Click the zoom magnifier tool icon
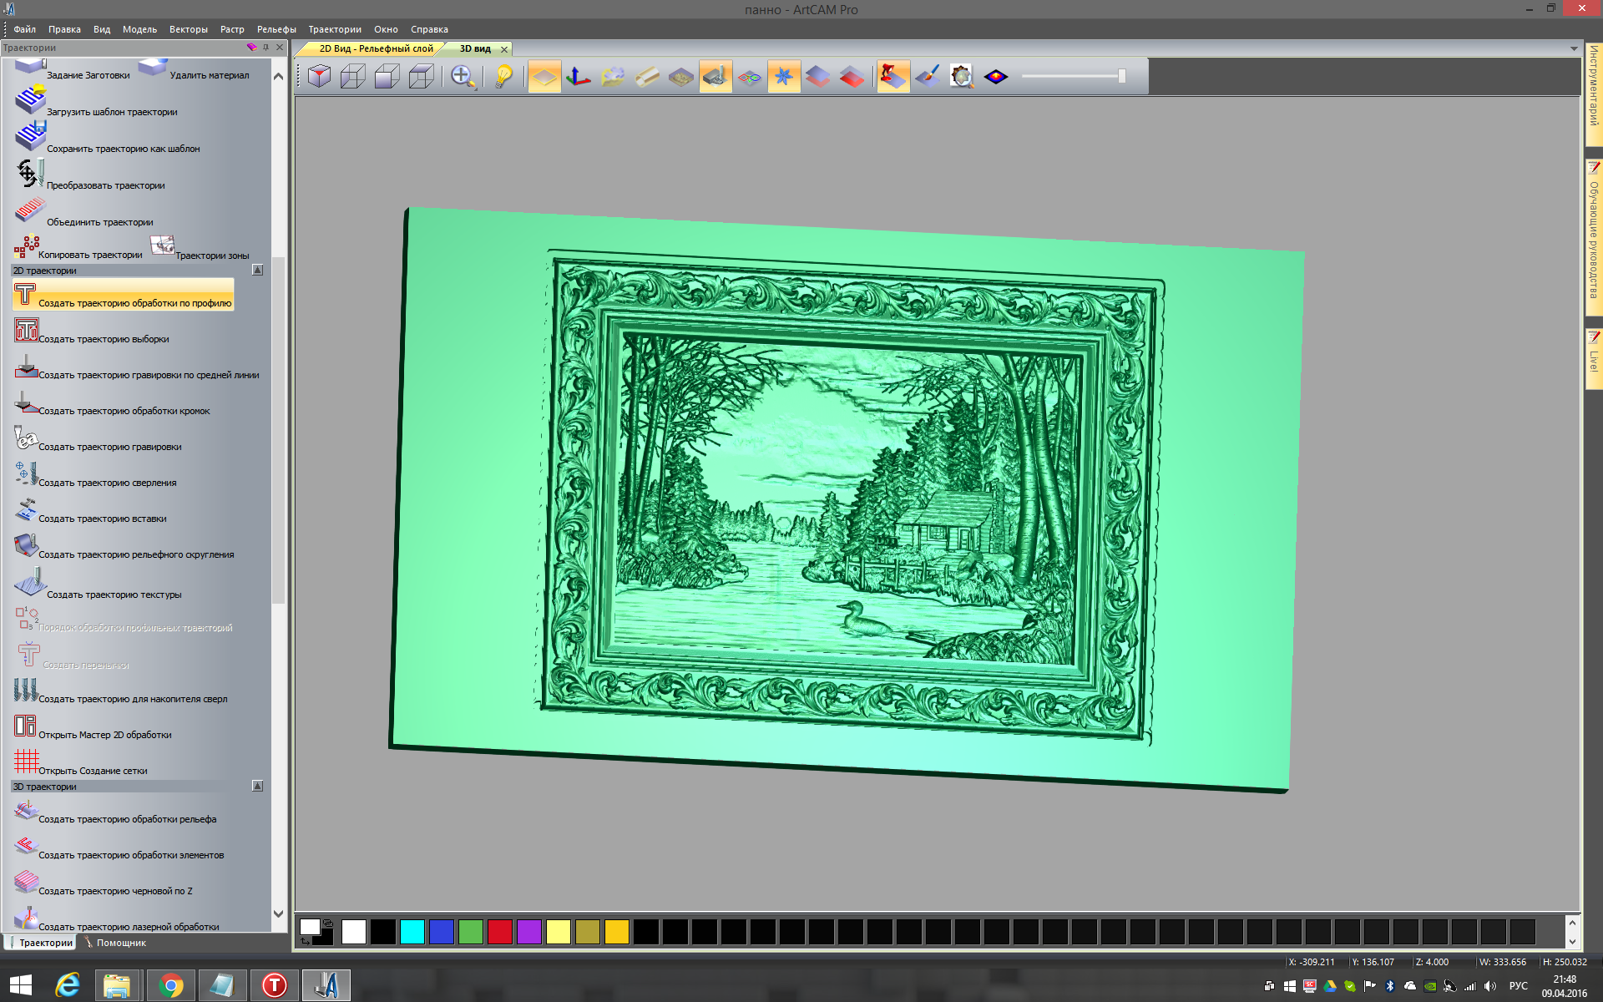The image size is (1603, 1002). (463, 77)
